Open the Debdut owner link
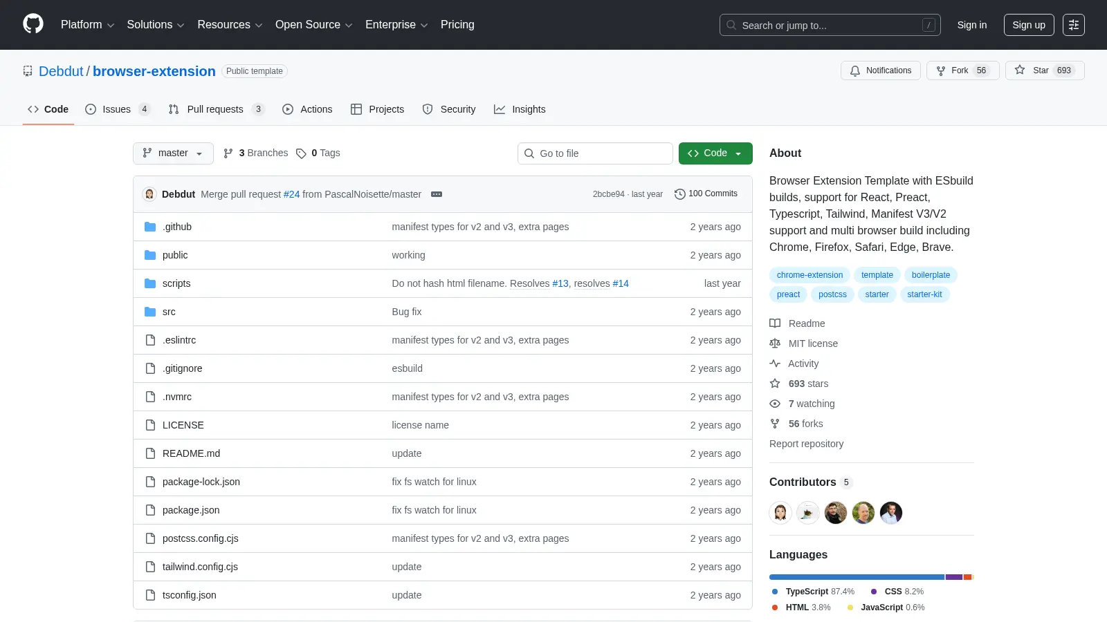The width and height of the screenshot is (1107, 622). (61, 71)
